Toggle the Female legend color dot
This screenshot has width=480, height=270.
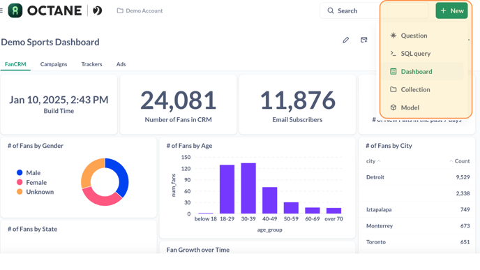(20, 182)
